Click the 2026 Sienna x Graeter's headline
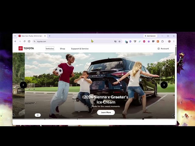 click(106, 99)
